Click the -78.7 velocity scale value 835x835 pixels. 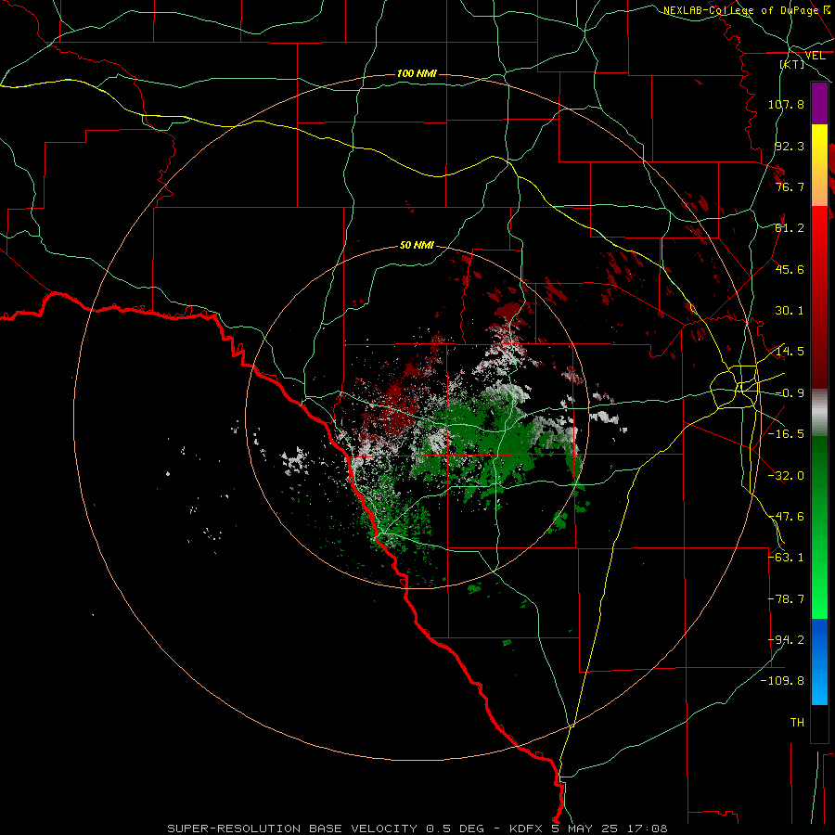[x=786, y=599]
